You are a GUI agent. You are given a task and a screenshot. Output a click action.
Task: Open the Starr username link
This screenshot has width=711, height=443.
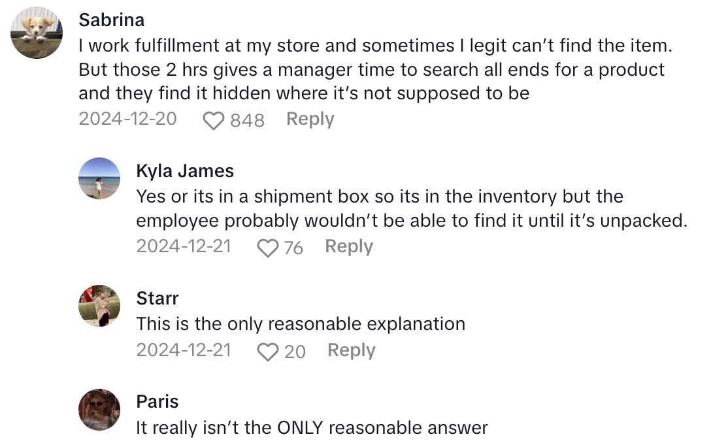pyautogui.click(x=157, y=299)
